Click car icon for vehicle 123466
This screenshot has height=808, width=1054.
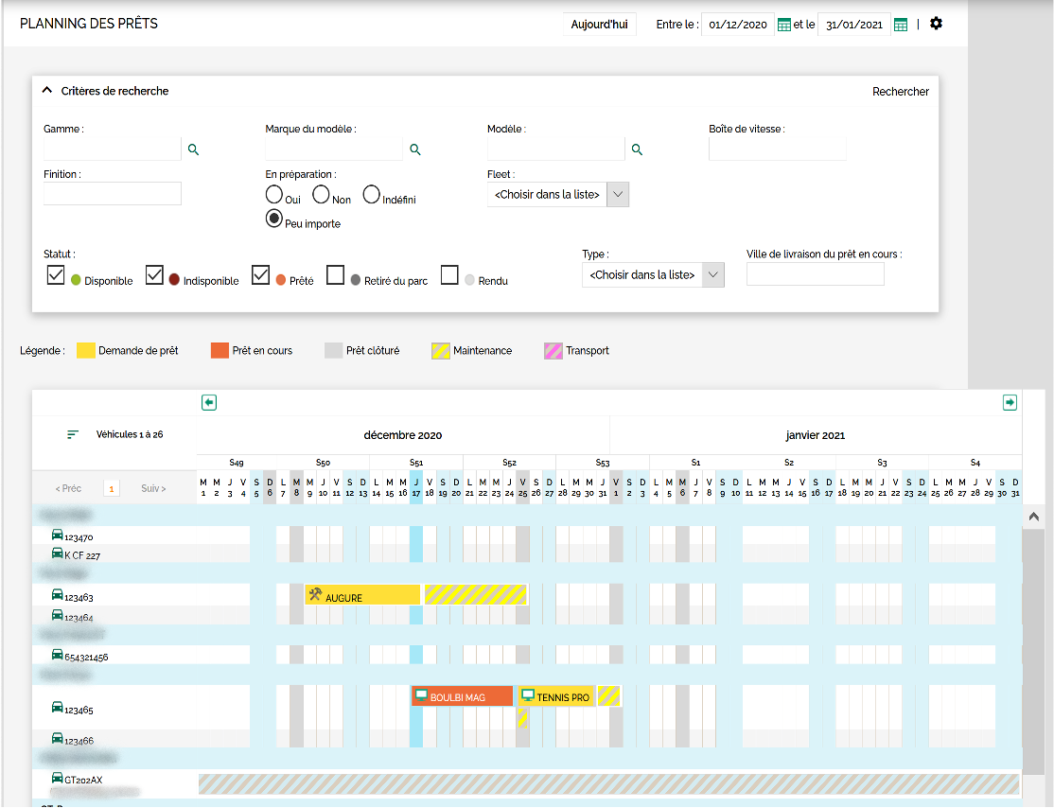[x=57, y=738]
